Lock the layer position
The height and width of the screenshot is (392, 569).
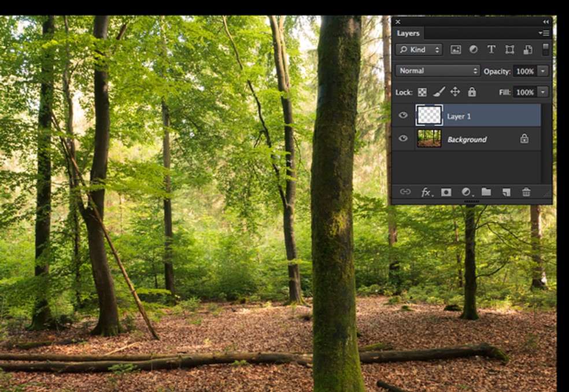click(x=455, y=91)
